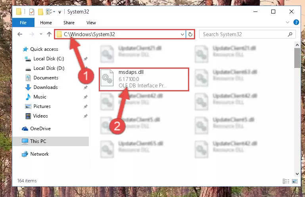Open the Help question mark icon
This screenshot has height=197, width=305.
(296, 22)
